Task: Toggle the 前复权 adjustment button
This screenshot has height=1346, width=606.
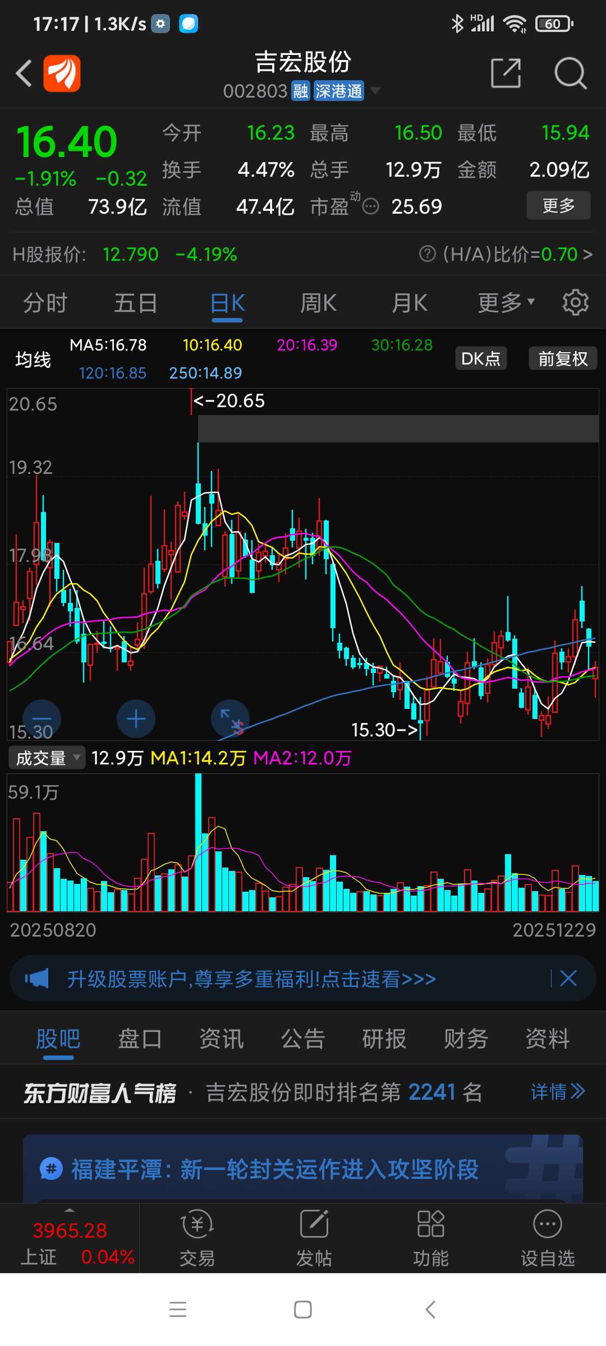Action: [563, 358]
